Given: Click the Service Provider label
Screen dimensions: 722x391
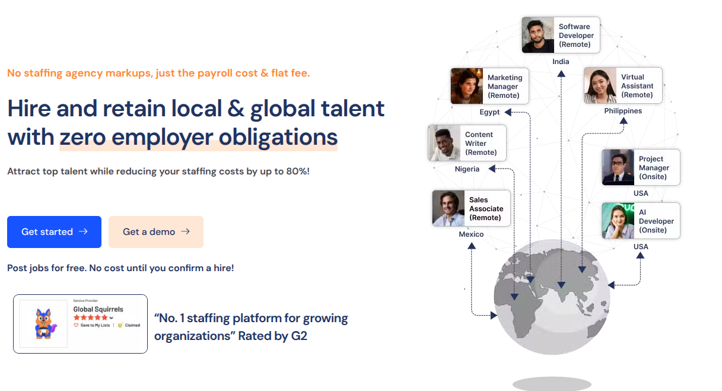Looking at the screenshot, I should 85,301.
